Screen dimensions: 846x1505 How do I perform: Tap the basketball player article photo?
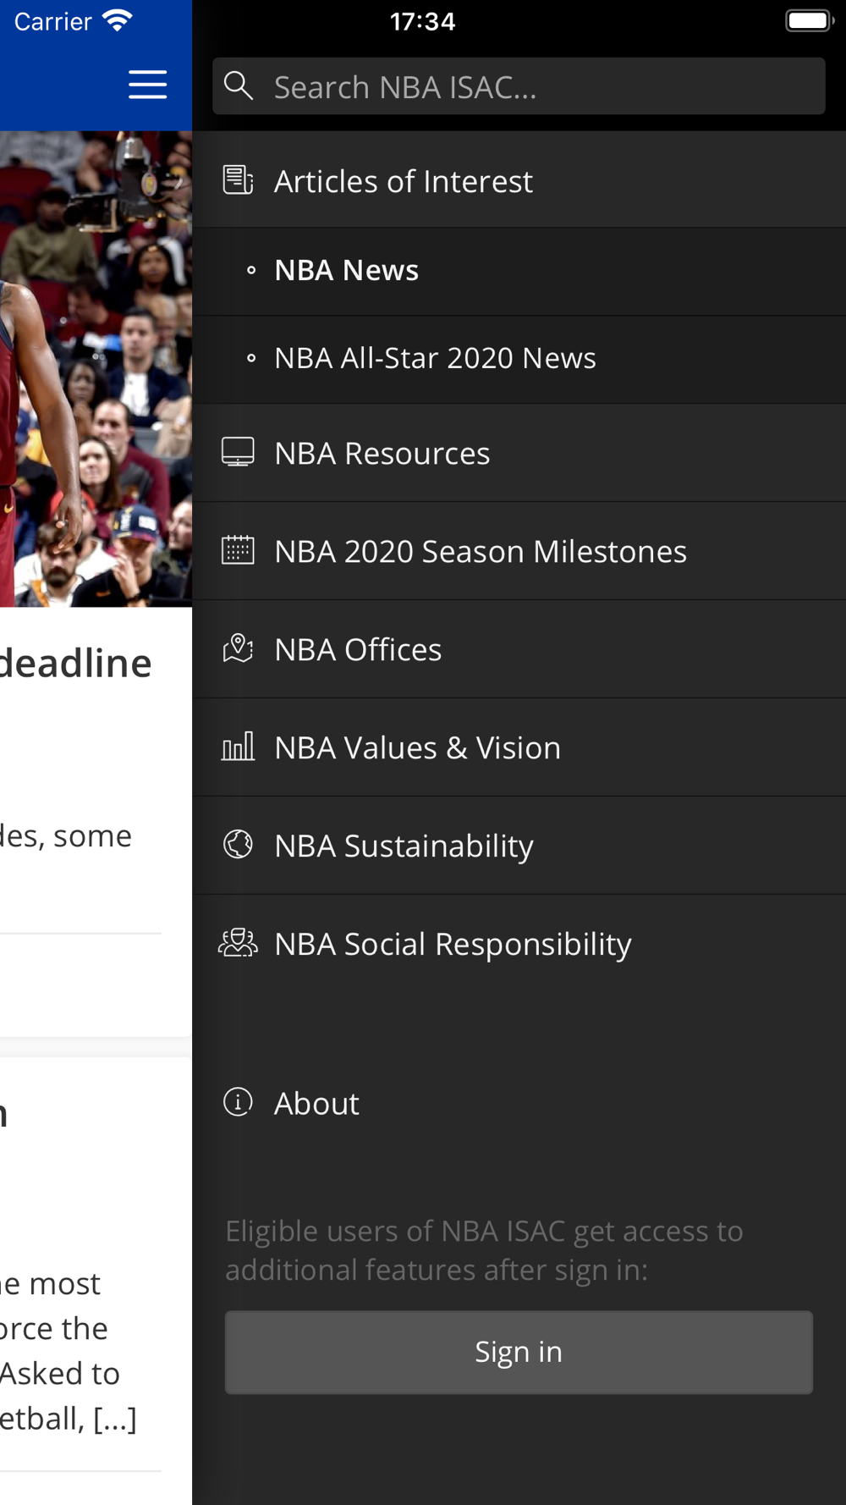(x=96, y=369)
